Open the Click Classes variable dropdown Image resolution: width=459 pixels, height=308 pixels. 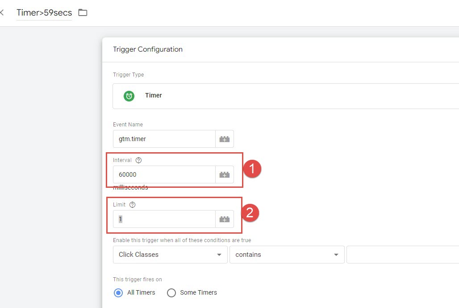pos(170,255)
